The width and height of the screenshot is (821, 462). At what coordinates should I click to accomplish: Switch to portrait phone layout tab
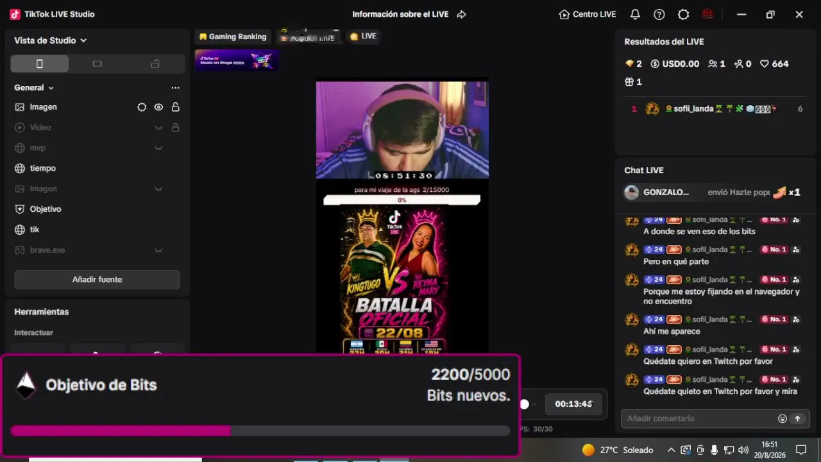[x=39, y=64]
